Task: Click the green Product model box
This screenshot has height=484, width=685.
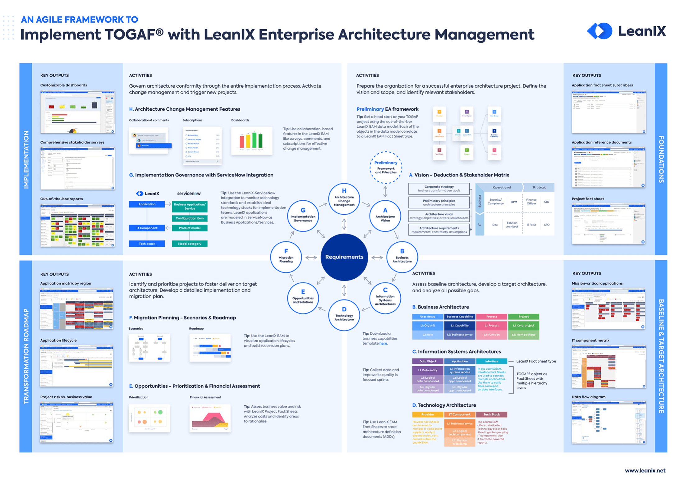Action: pyautogui.click(x=190, y=228)
